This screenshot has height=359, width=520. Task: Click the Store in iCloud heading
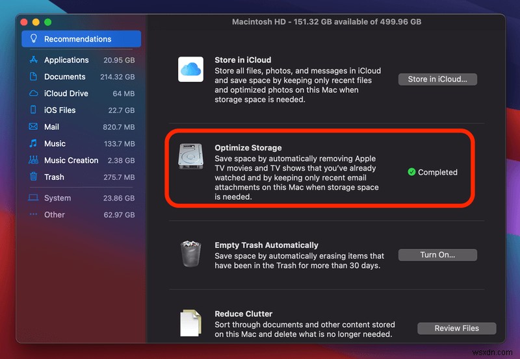[x=242, y=60]
